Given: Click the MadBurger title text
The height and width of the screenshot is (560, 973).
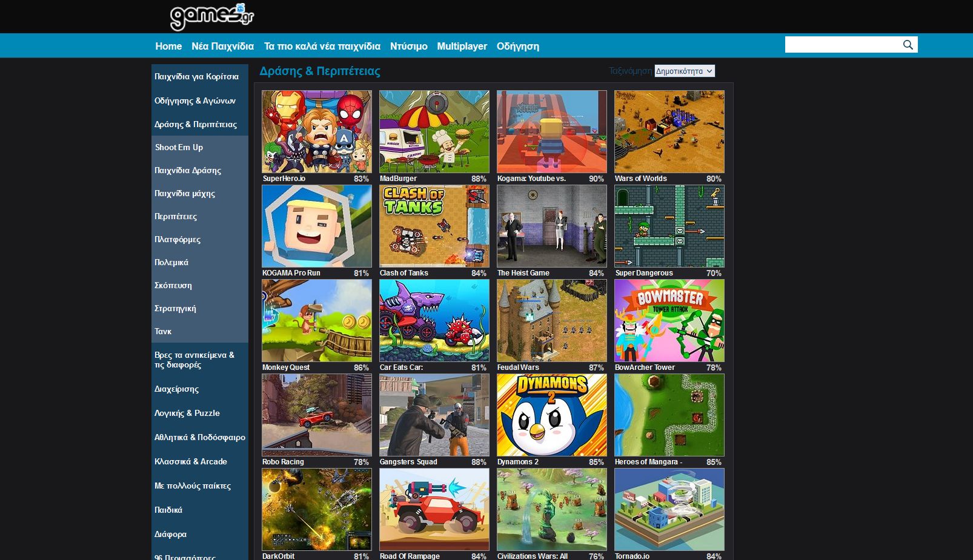Looking at the screenshot, I should pos(398,179).
